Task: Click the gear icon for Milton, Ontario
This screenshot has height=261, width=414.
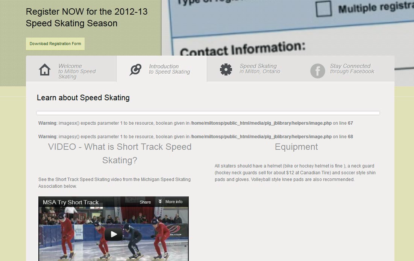Action: (x=226, y=69)
